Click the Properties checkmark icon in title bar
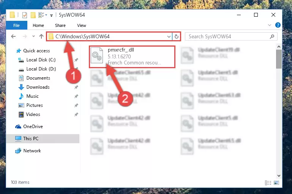Image resolution: width=292 pixels, height=194 pixels. click(x=25, y=15)
